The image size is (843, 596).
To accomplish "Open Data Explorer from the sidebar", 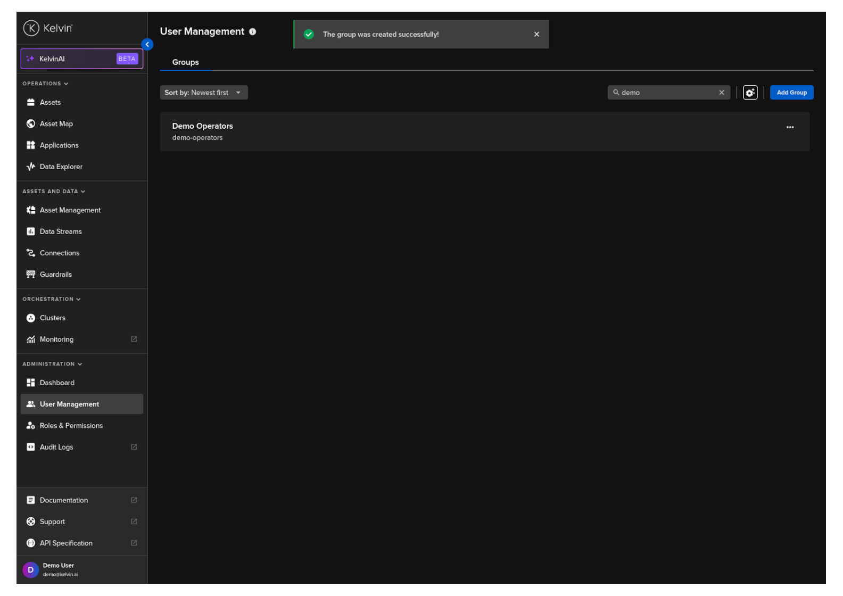I will (x=61, y=167).
